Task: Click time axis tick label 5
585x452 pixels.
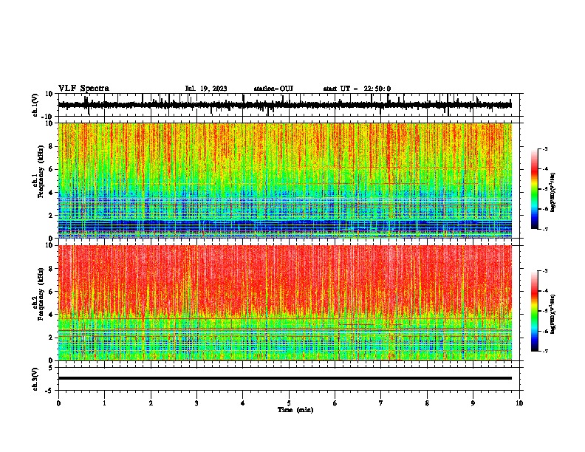Action: click(x=289, y=403)
